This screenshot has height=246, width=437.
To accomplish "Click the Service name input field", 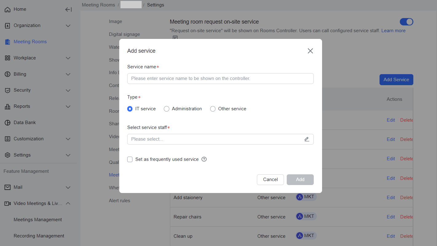I will (220, 78).
